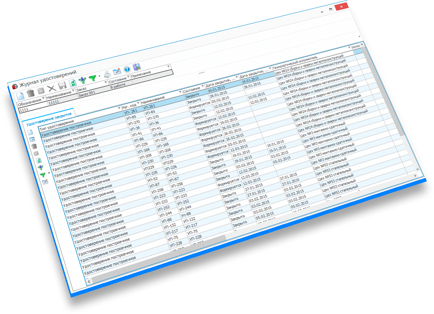Click the red app icon beside Журнал удостоверений
This screenshot has height=314, width=434.
(15, 86)
